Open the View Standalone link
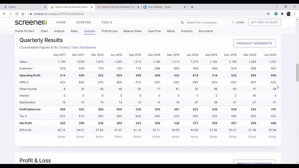Screen dimensions: 299x168 (x=84, y=48)
